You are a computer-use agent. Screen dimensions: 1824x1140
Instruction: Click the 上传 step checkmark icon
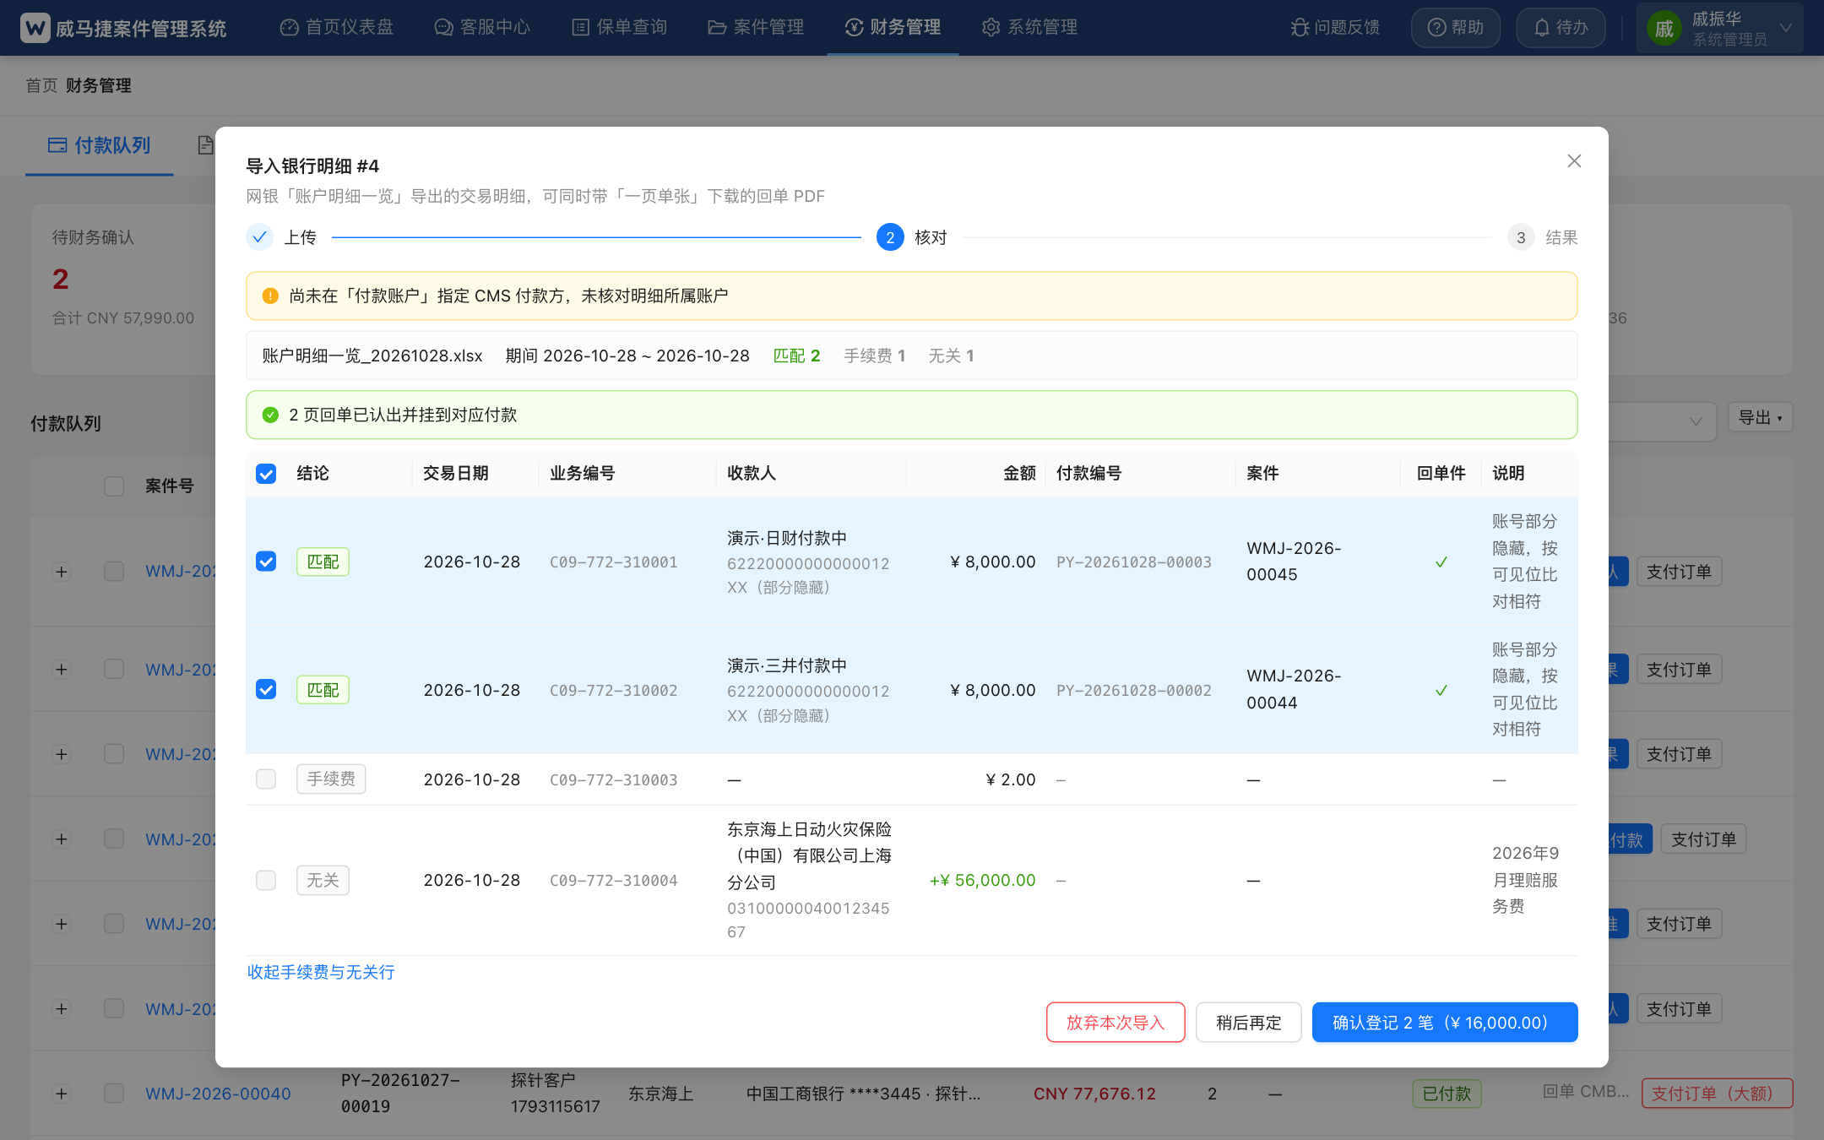pyautogui.click(x=259, y=237)
